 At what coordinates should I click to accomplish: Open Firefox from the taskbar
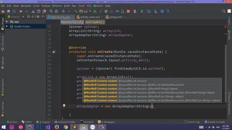(x=57, y=127)
